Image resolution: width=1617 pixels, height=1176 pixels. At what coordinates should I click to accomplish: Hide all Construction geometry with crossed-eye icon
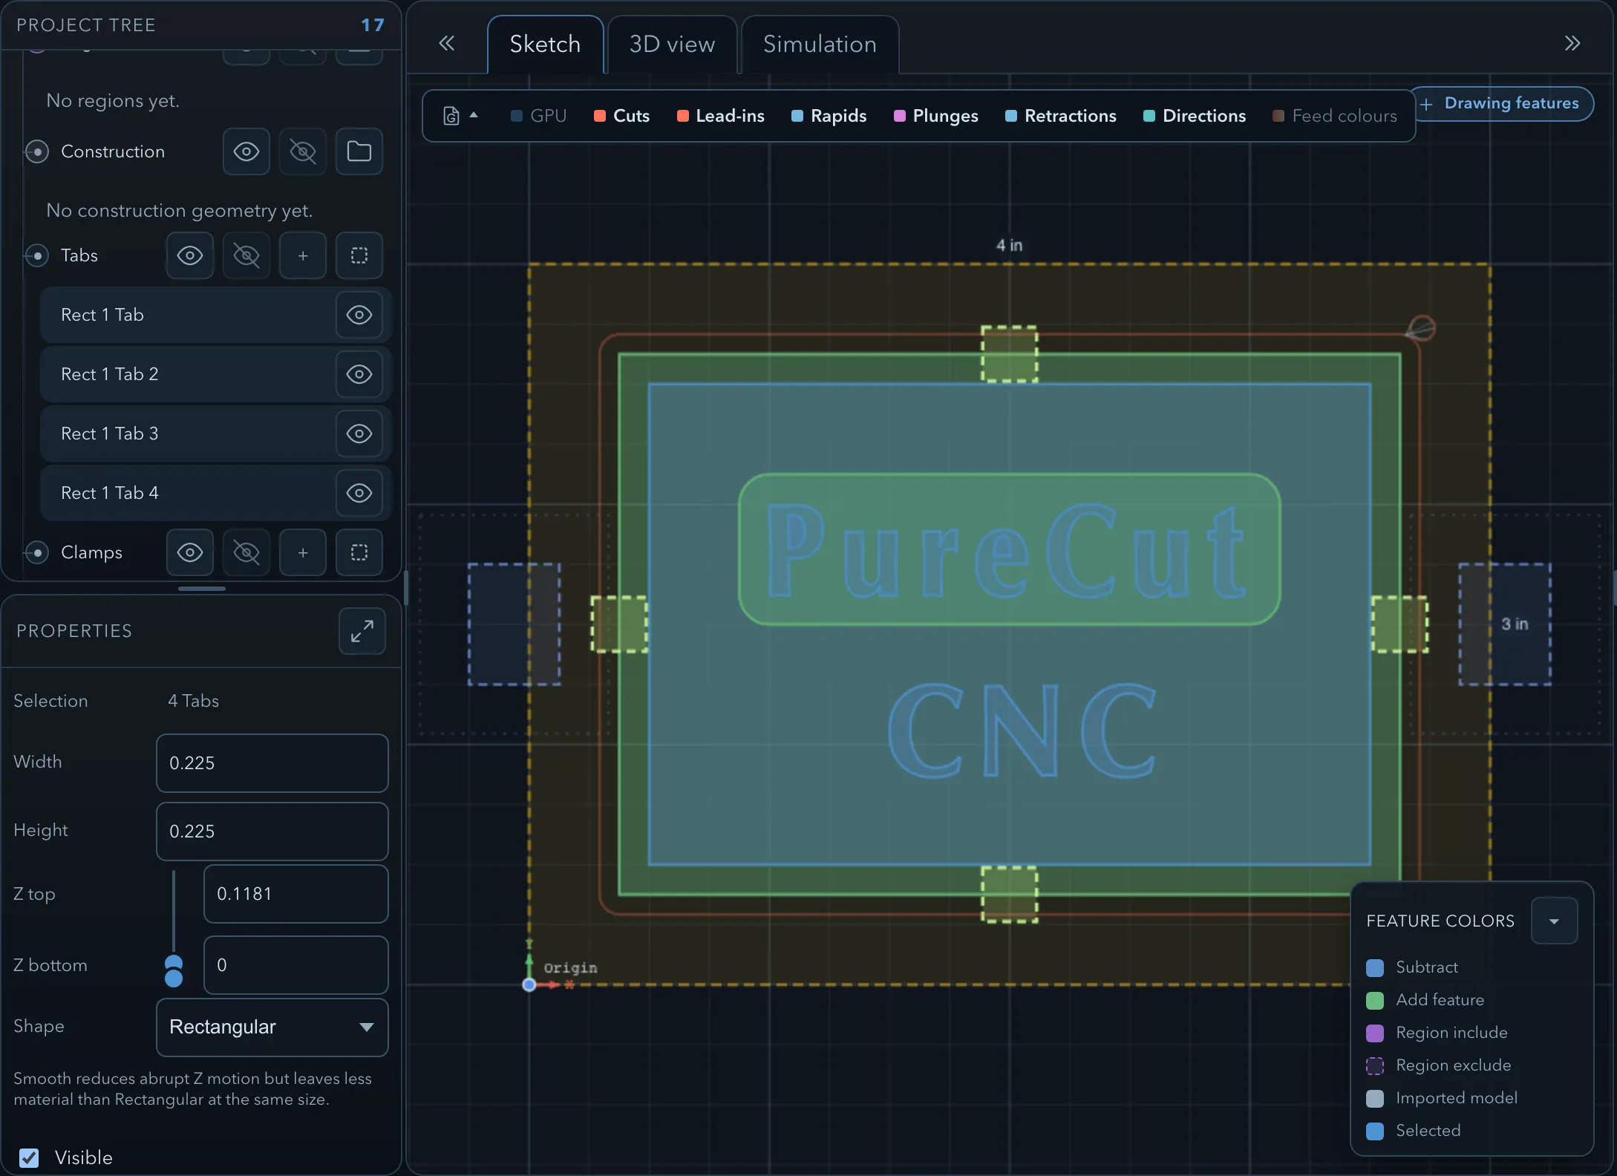(303, 151)
